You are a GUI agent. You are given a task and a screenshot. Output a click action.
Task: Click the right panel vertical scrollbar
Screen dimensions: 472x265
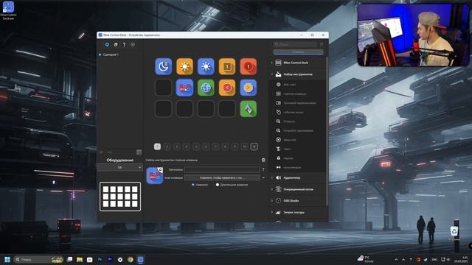click(x=327, y=131)
